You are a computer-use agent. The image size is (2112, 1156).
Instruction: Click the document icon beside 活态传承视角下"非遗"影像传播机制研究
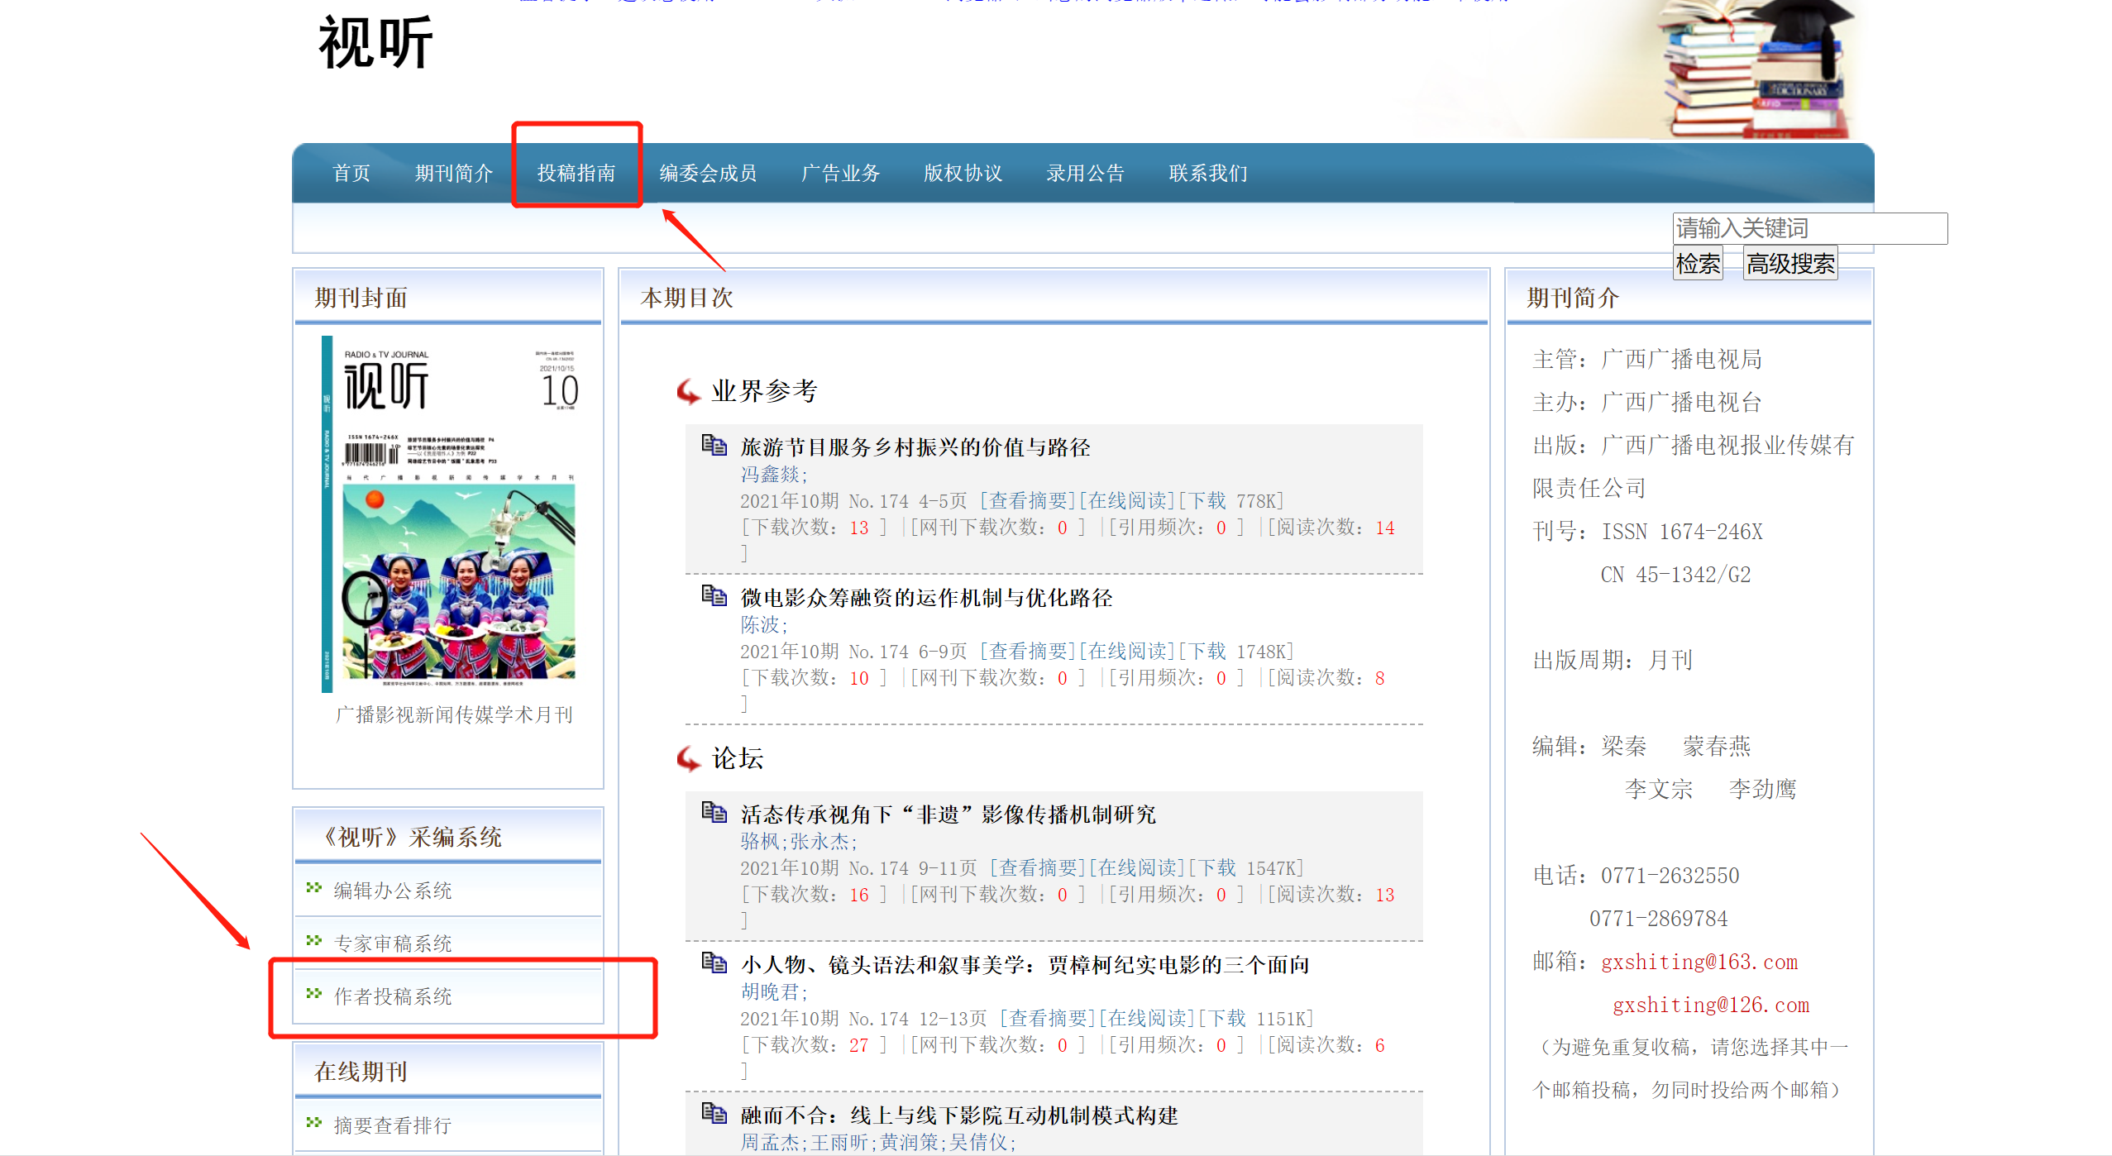(714, 812)
